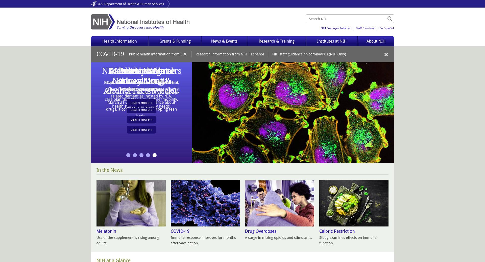This screenshot has width=485, height=262.
Task: Open the Melatonin news thumbnail
Action: pos(131,203)
